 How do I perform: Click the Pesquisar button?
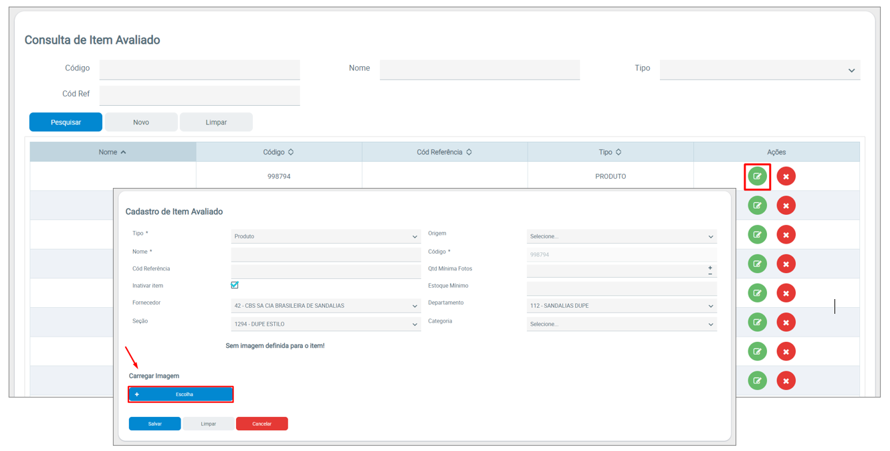(66, 122)
